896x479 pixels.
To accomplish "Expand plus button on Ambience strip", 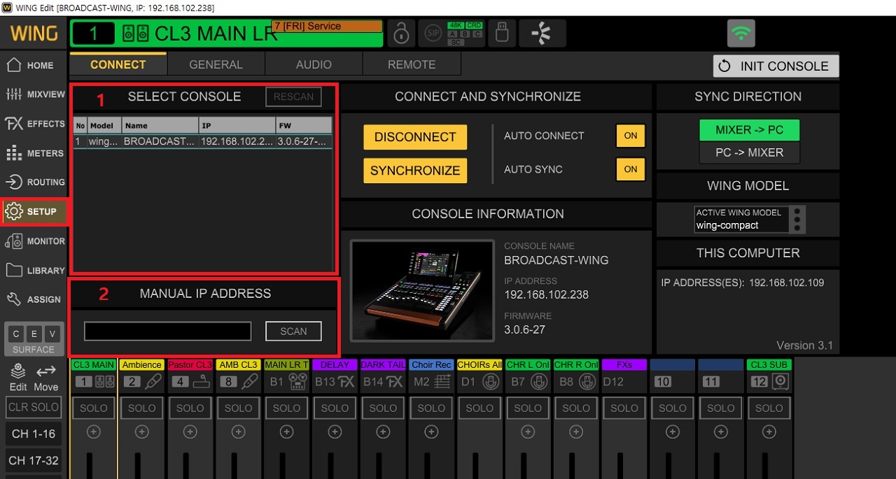I will tap(142, 432).
